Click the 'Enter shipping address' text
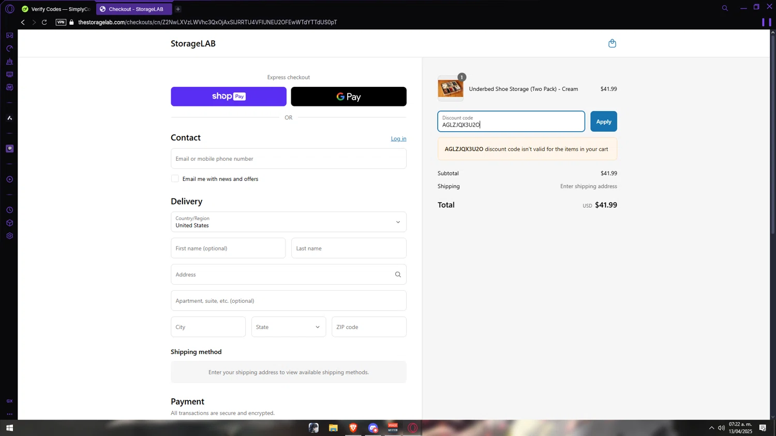The height and width of the screenshot is (436, 776). 588,186
